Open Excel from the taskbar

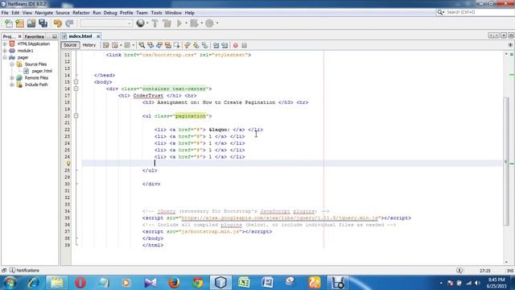click(244, 283)
